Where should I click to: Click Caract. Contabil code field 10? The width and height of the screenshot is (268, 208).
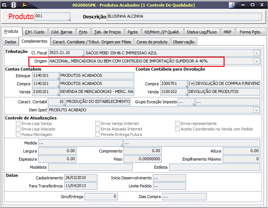pos(56,102)
